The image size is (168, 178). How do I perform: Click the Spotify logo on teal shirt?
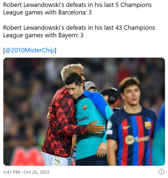coord(82,120)
